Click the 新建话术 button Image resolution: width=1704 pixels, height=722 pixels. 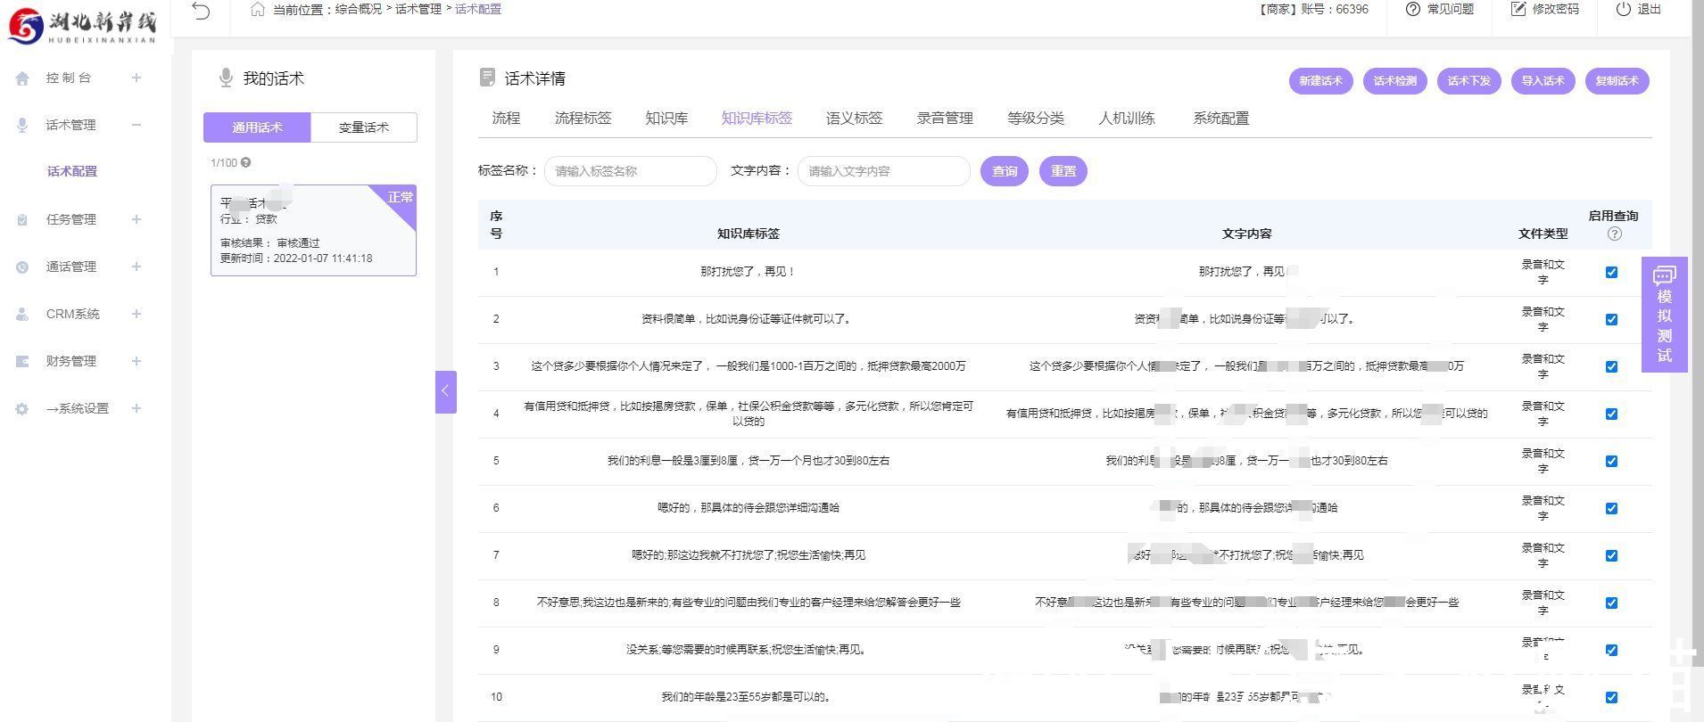pos(1320,81)
